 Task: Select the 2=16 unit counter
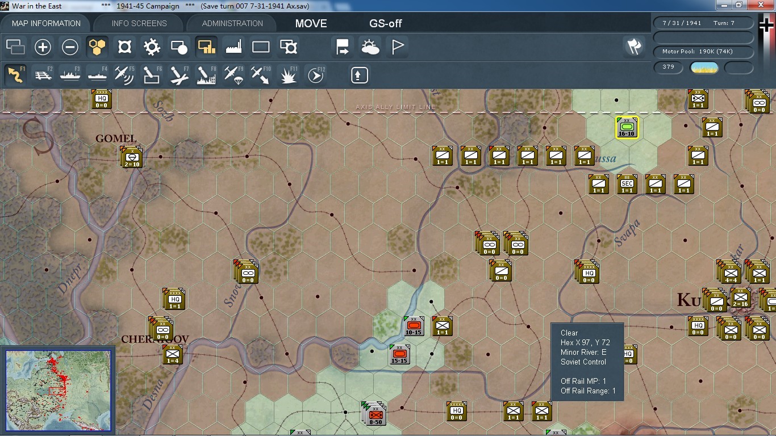tap(740, 297)
